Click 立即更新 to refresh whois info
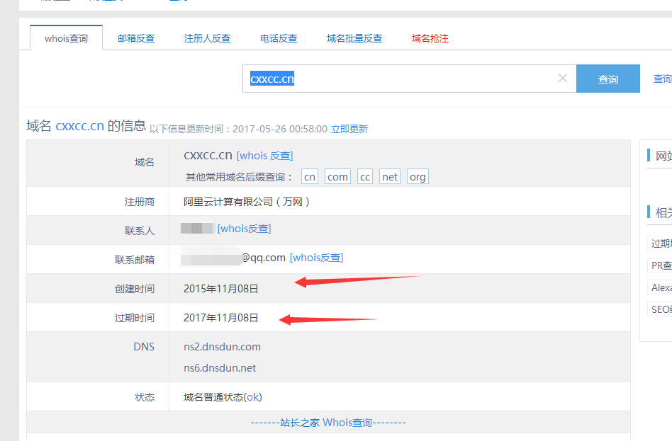The width and height of the screenshot is (672, 441). (349, 129)
